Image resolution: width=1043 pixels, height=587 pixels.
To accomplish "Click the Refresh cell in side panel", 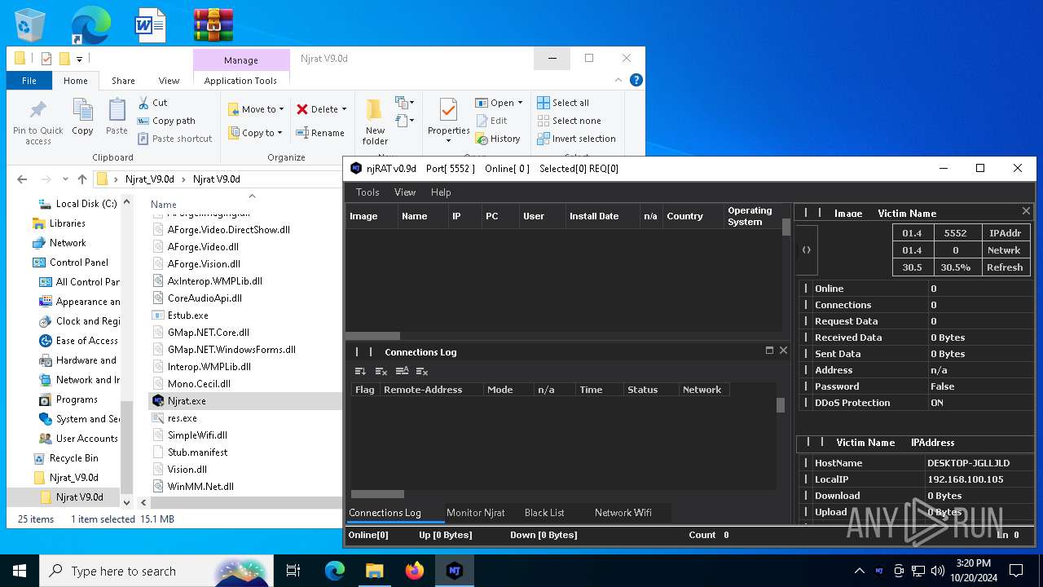I will point(1005,267).
